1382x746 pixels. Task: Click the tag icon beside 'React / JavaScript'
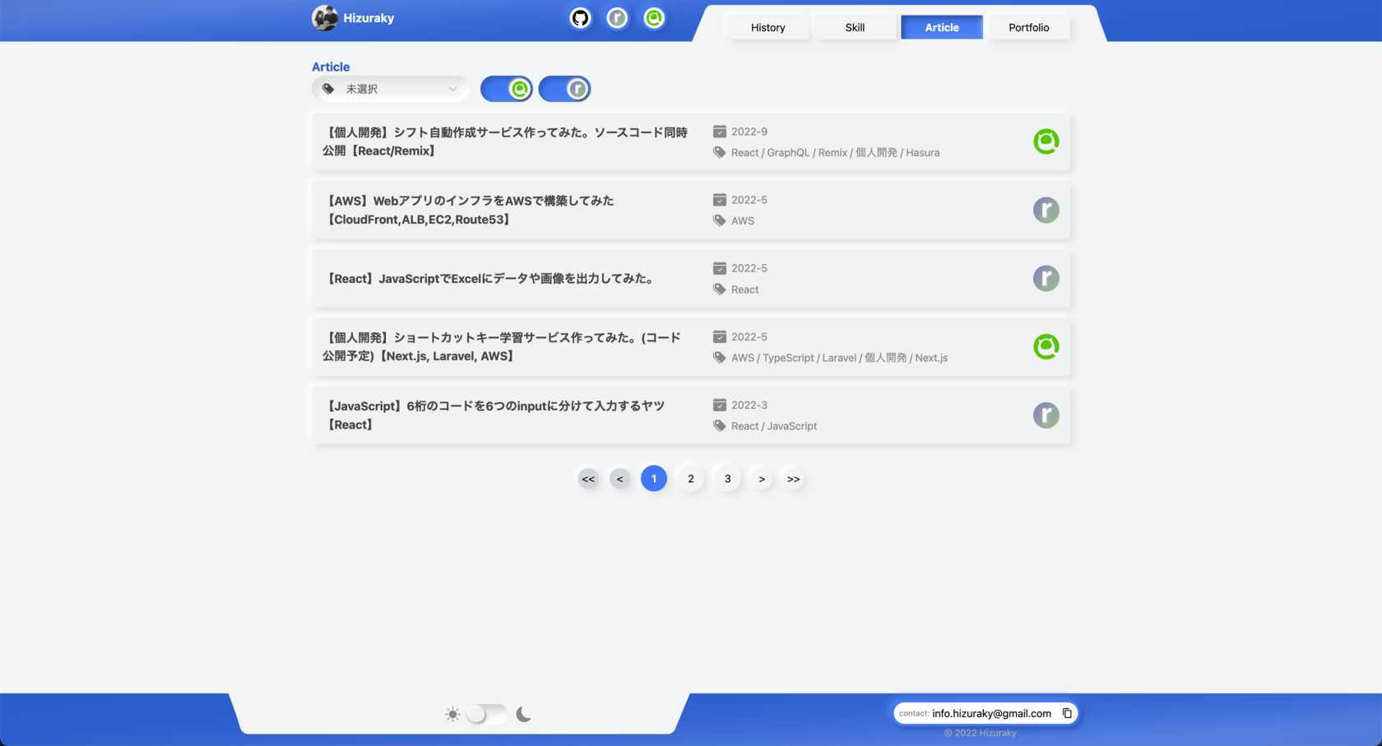click(720, 426)
